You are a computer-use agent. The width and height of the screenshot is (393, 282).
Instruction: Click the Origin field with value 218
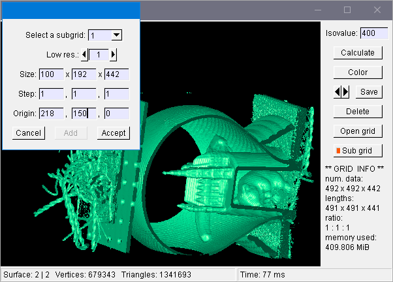click(x=51, y=114)
